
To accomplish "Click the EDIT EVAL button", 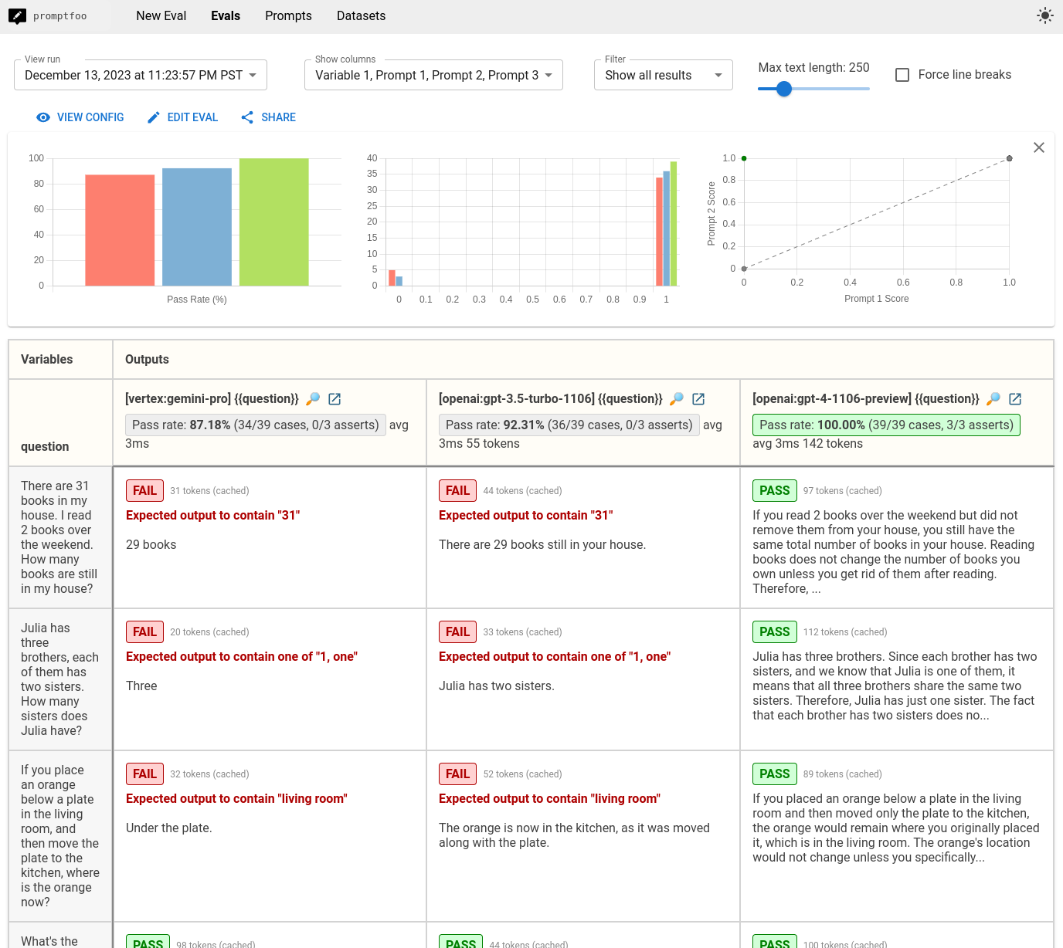I will point(182,117).
